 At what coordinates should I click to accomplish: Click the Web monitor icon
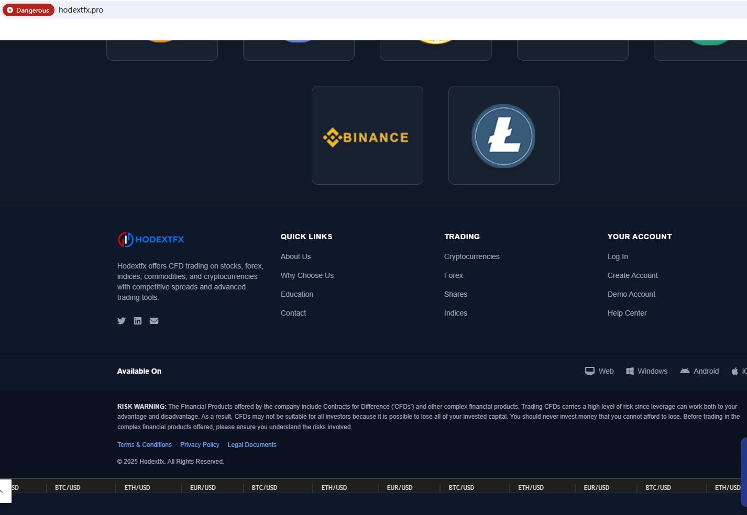point(590,371)
